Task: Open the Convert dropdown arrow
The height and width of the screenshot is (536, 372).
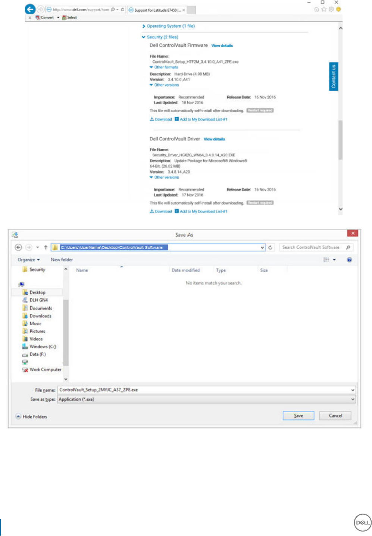Action: pyautogui.click(x=58, y=18)
